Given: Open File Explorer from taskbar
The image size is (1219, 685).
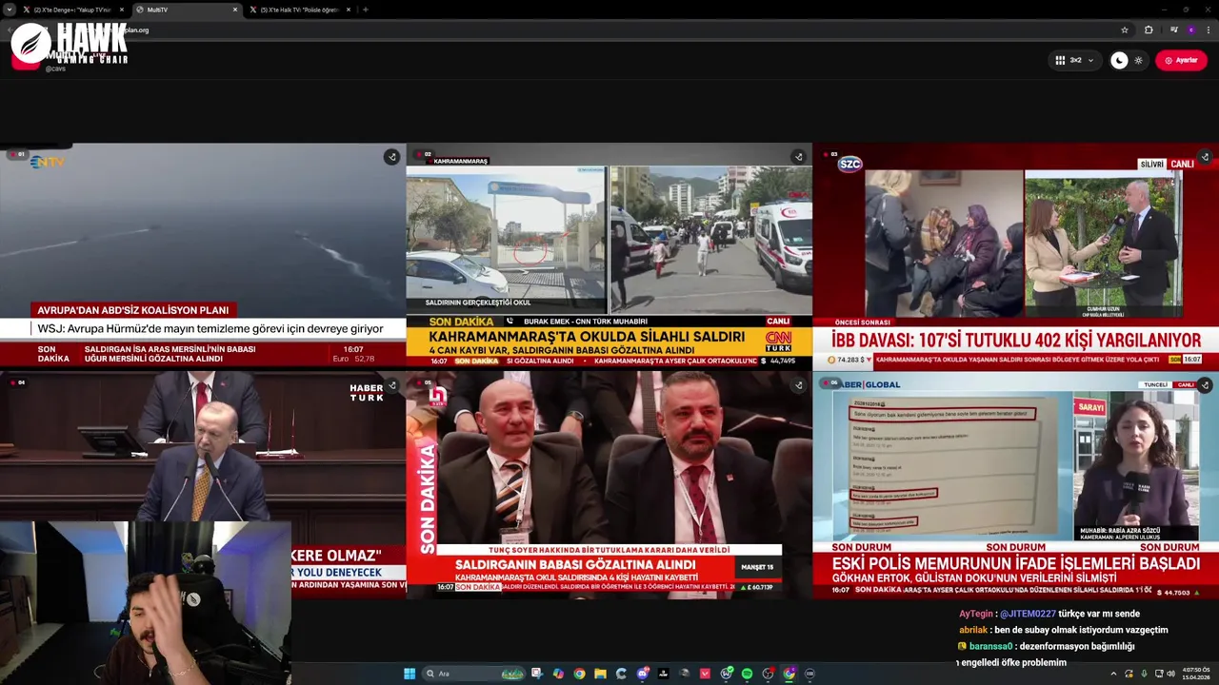Looking at the screenshot, I should coord(600,674).
